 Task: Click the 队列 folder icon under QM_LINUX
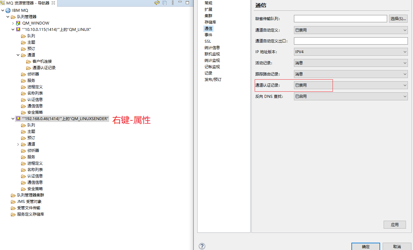pyautogui.click(x=23, y=36)
